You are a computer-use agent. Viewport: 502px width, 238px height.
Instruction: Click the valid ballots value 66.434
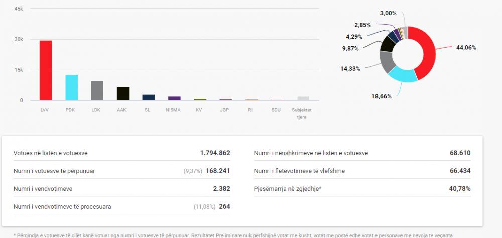(x=460, y=171)
